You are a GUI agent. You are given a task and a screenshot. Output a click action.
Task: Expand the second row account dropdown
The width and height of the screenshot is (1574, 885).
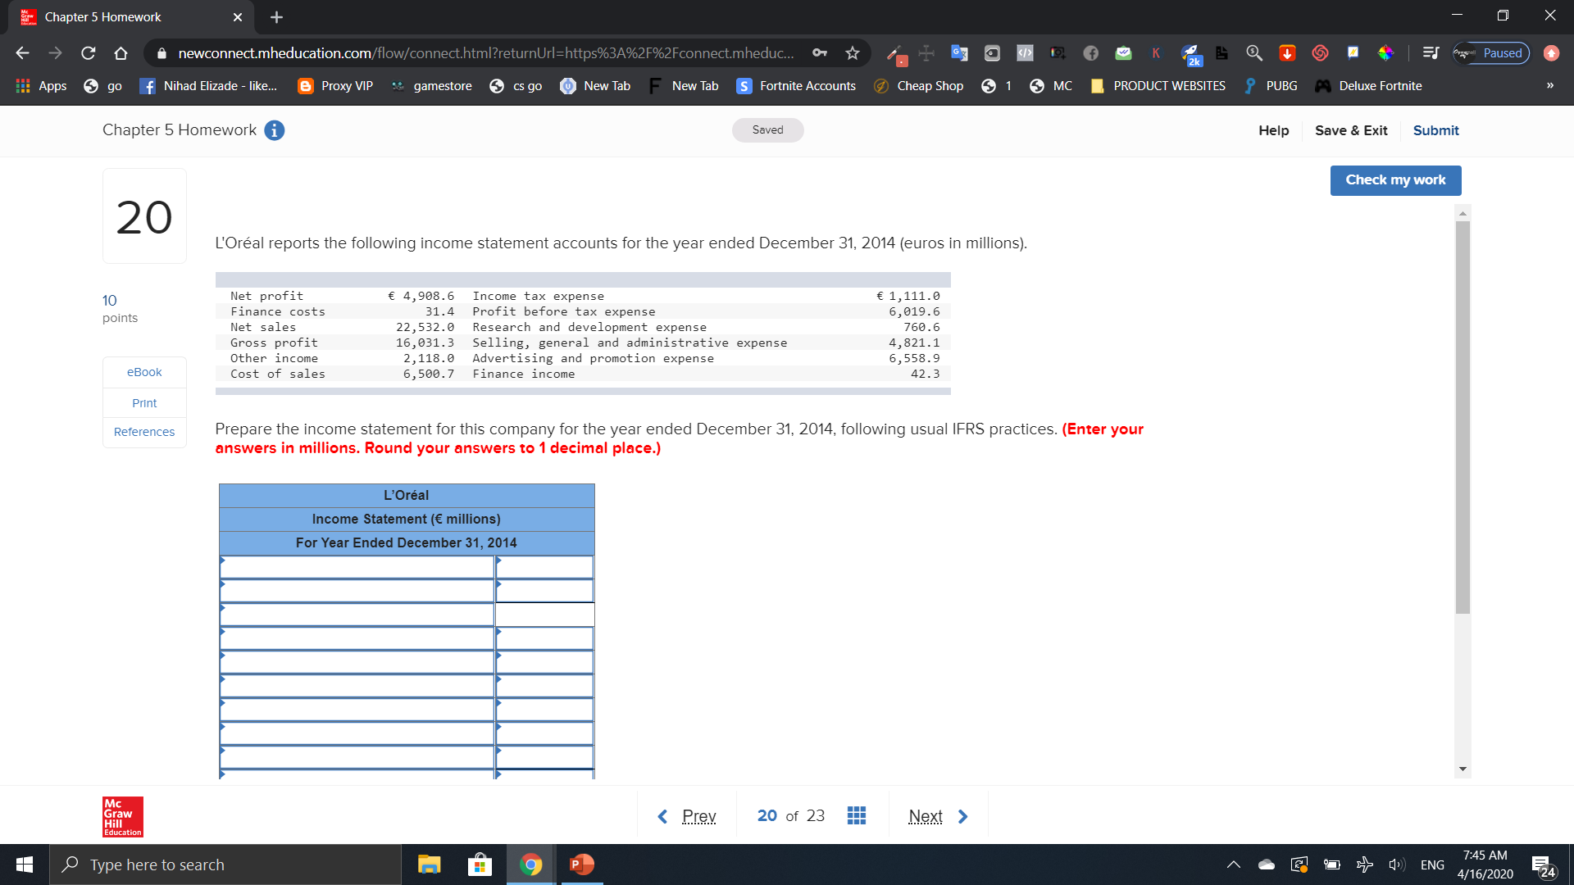pos(357,591)
